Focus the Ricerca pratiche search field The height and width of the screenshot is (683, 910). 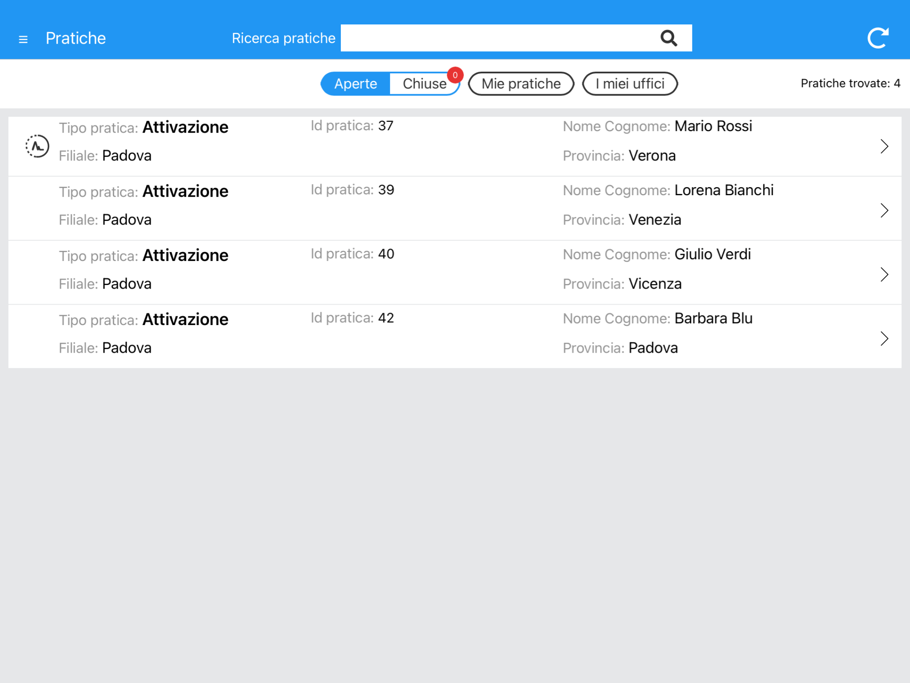[x=498, y=38]
